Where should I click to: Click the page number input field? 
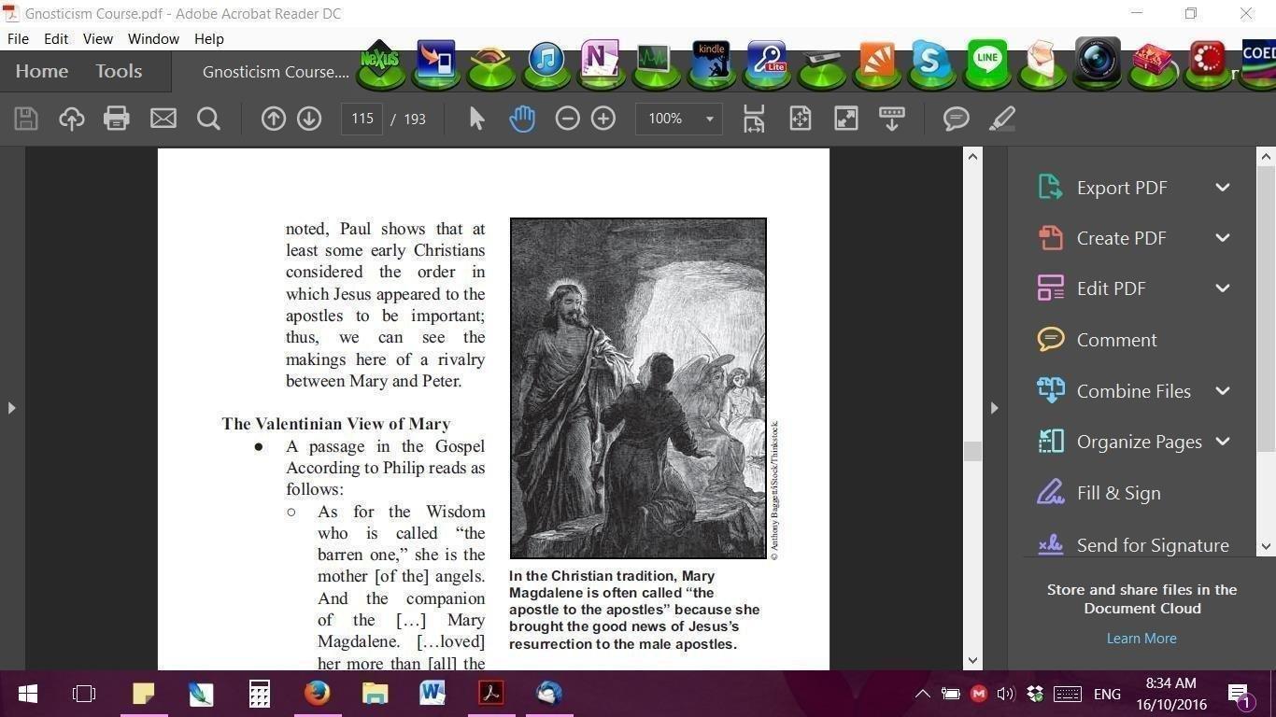click(362, 119)
